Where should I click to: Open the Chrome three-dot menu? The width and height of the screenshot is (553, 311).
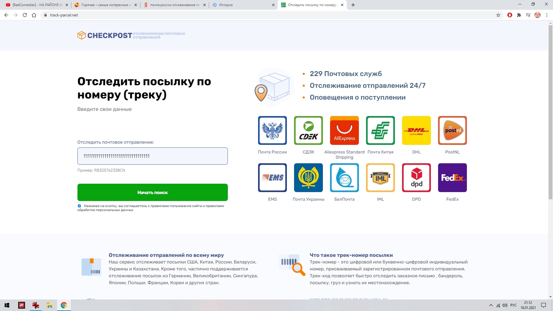547,15
